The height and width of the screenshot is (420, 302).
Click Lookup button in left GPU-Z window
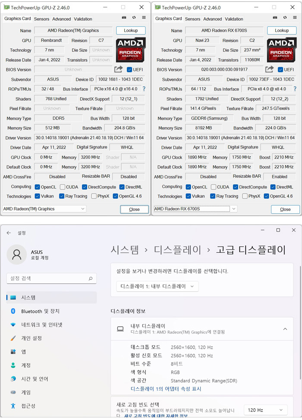point(131,31)
